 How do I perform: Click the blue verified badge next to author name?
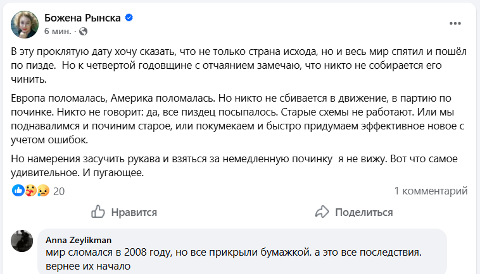(129, 18)
